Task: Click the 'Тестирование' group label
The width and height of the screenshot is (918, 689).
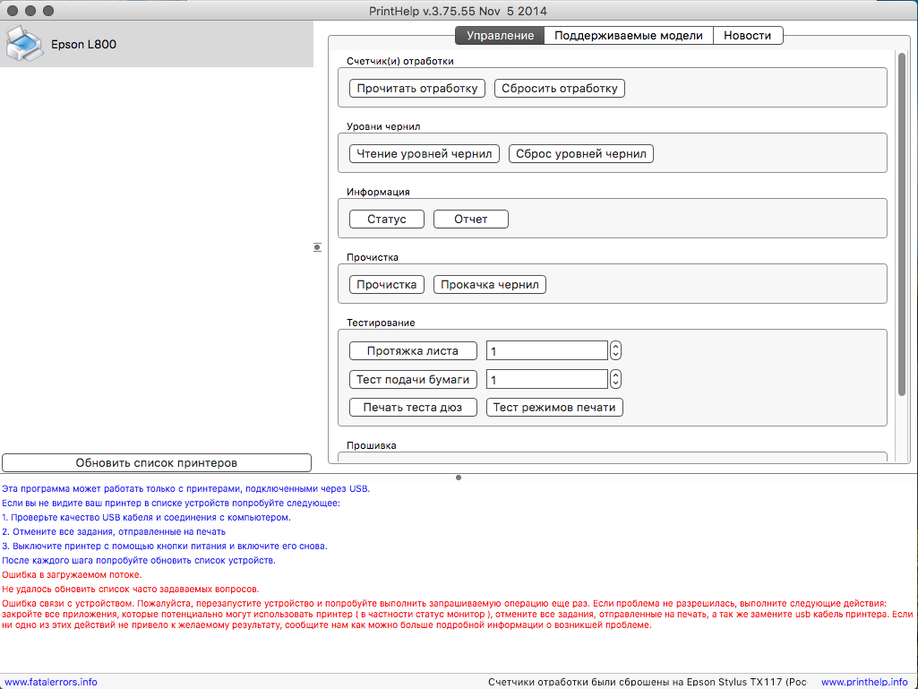Action: click(381, 323)
